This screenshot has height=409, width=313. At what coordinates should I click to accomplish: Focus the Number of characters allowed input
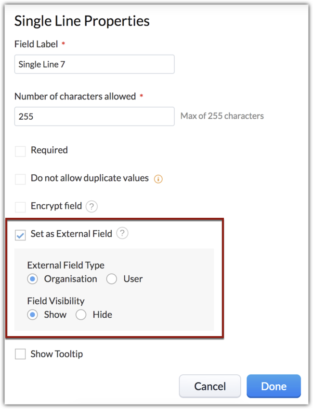tap(94, 116)
